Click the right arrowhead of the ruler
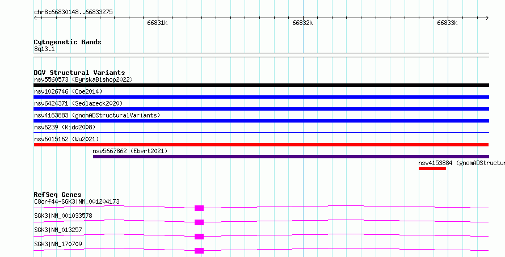 tap(487, 18)
